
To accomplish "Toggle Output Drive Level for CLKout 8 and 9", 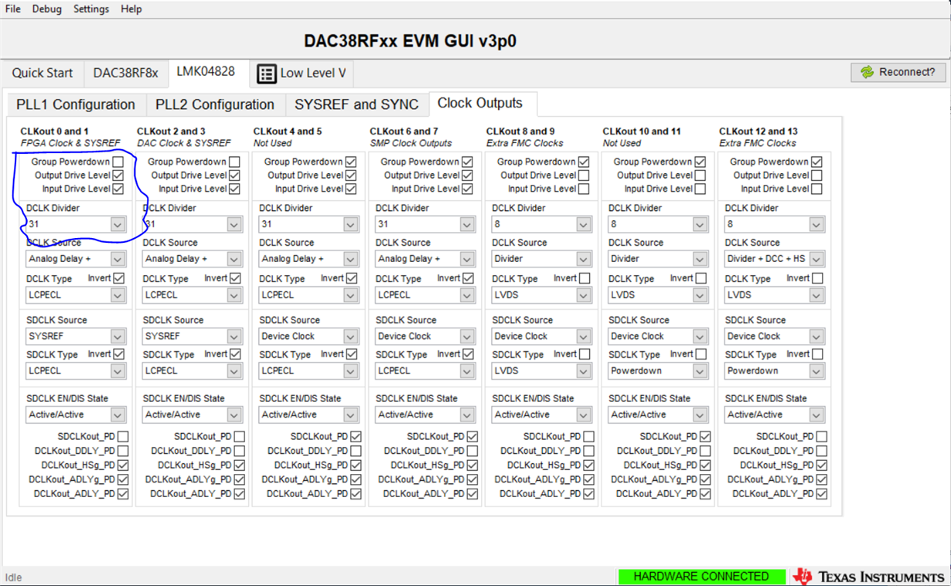I will [x=584, y=175].
